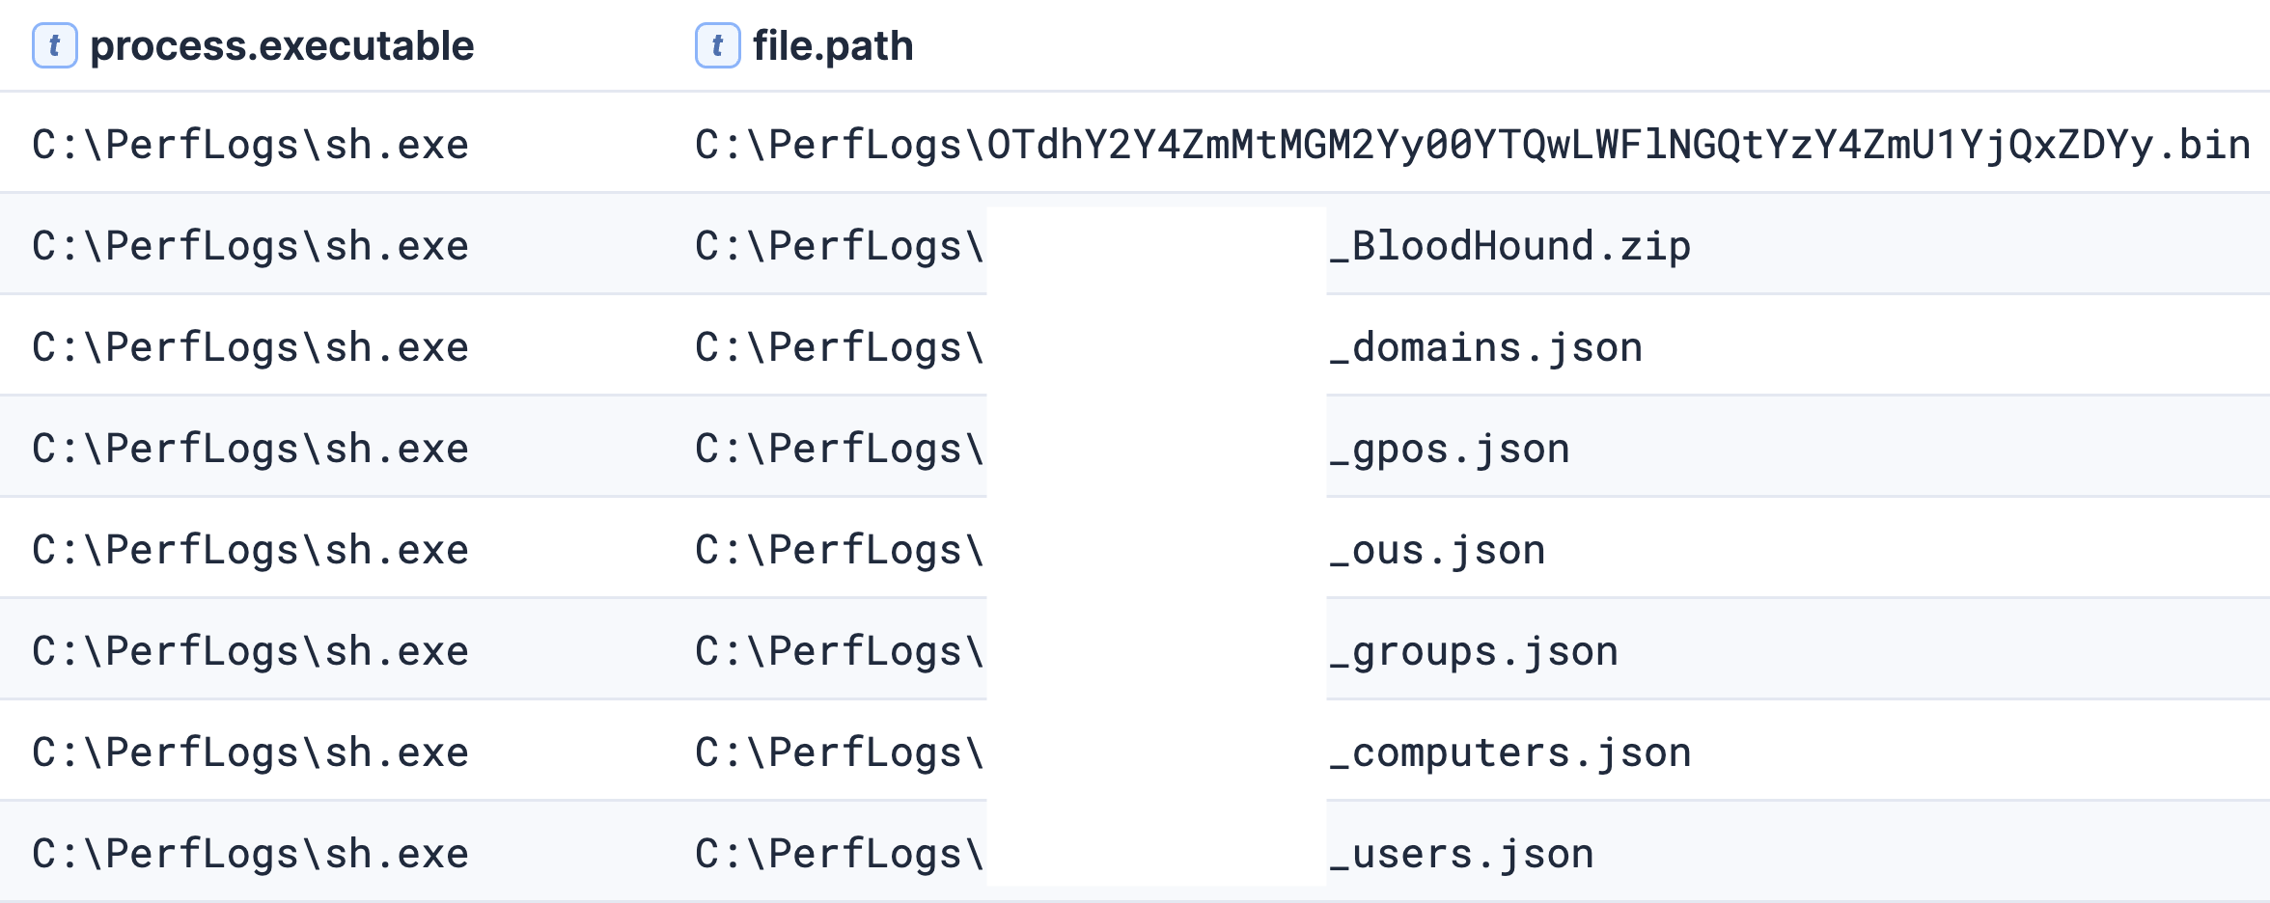The image size is (2270, 903).
Task: Select the _BloodHound.zip file path cell
Action: click(1193, 247)
